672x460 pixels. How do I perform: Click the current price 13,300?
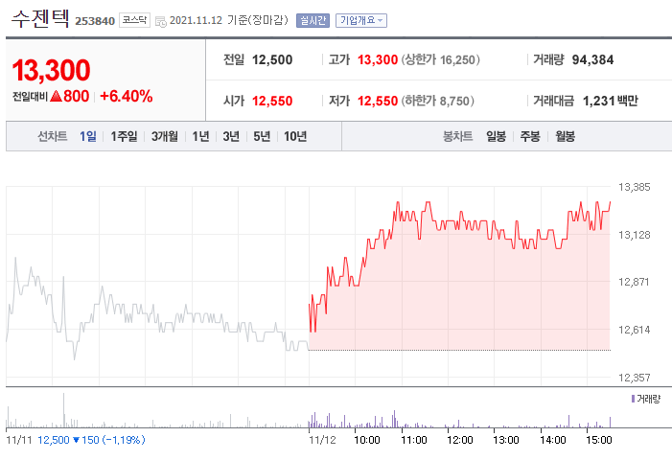(51, 70)
